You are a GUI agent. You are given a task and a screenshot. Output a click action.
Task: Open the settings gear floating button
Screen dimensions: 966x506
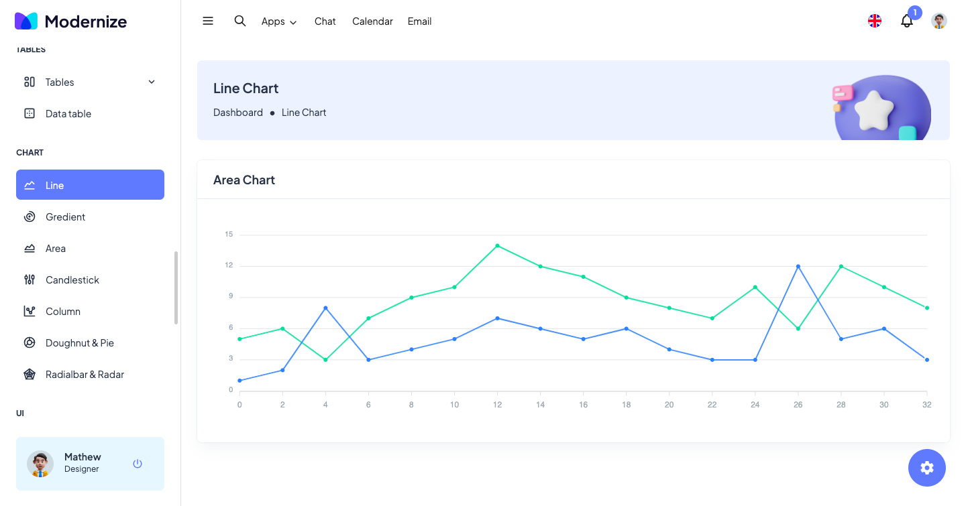pyautogui.click(x=926, y=467)
